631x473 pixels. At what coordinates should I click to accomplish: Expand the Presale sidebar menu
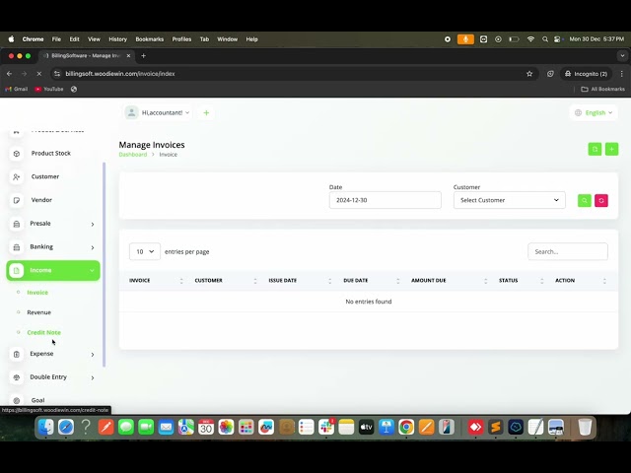[x=53, y=224]
